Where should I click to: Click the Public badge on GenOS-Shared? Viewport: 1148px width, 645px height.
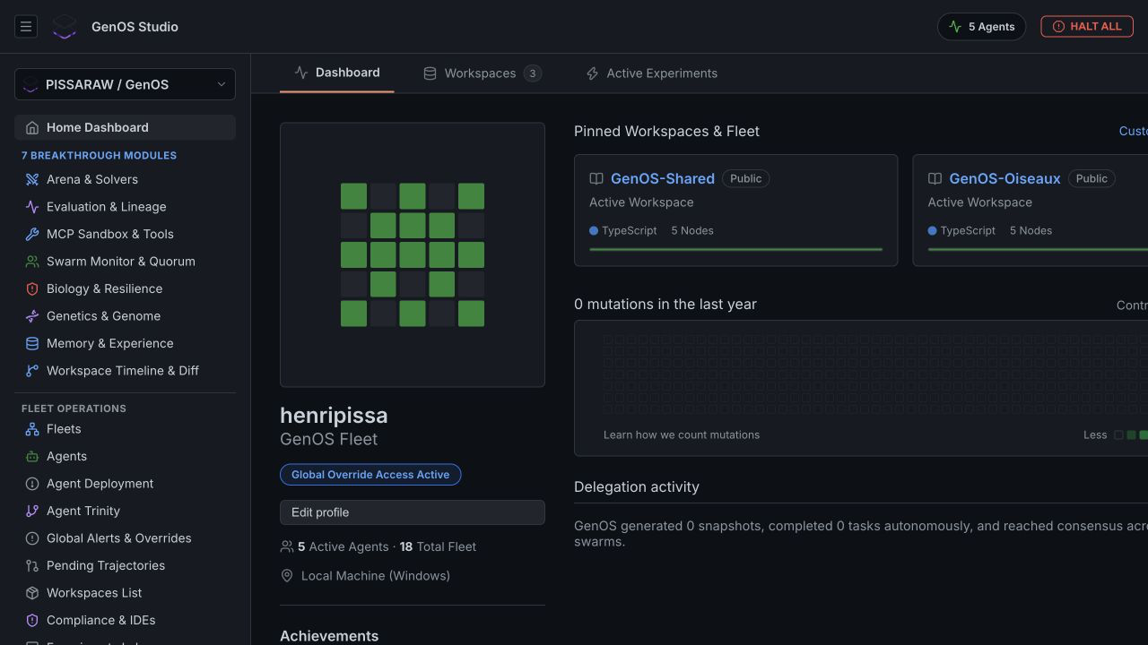coord(746,178)
